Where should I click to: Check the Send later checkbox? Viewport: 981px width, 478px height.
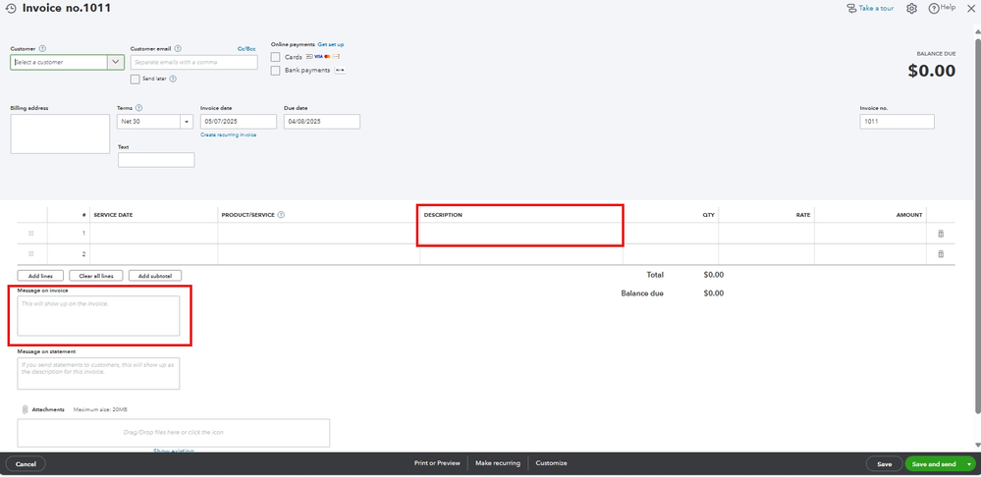coord(135,79)
